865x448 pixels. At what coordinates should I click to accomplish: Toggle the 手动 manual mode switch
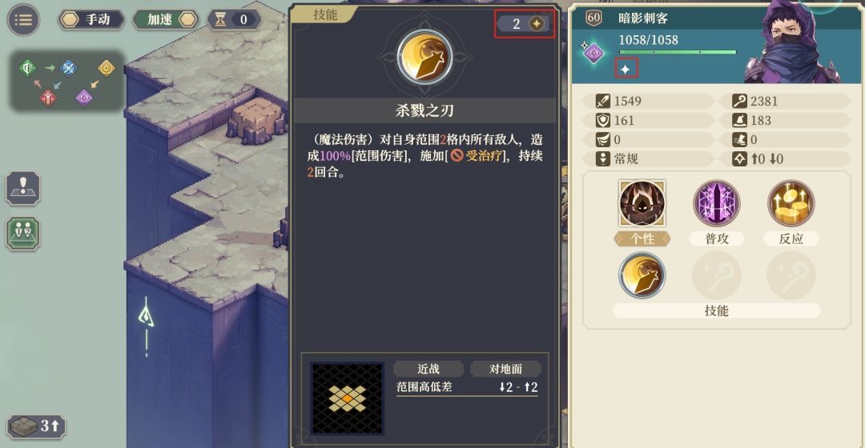click(x=91, y=20)
